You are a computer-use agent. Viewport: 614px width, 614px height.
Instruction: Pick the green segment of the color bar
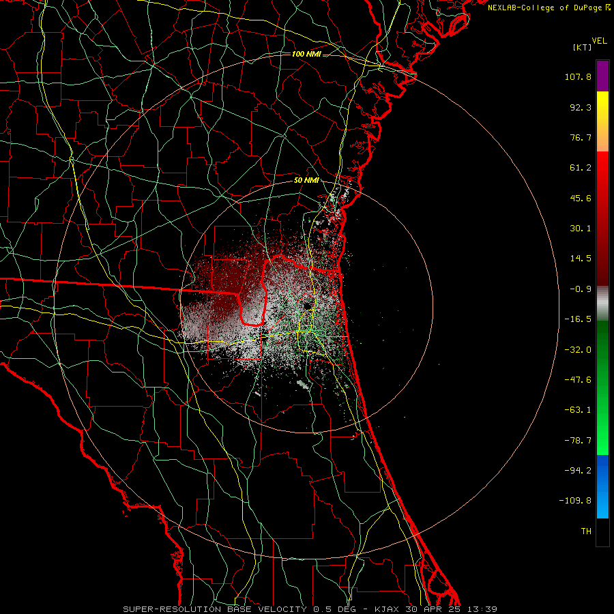click(602, 388)
